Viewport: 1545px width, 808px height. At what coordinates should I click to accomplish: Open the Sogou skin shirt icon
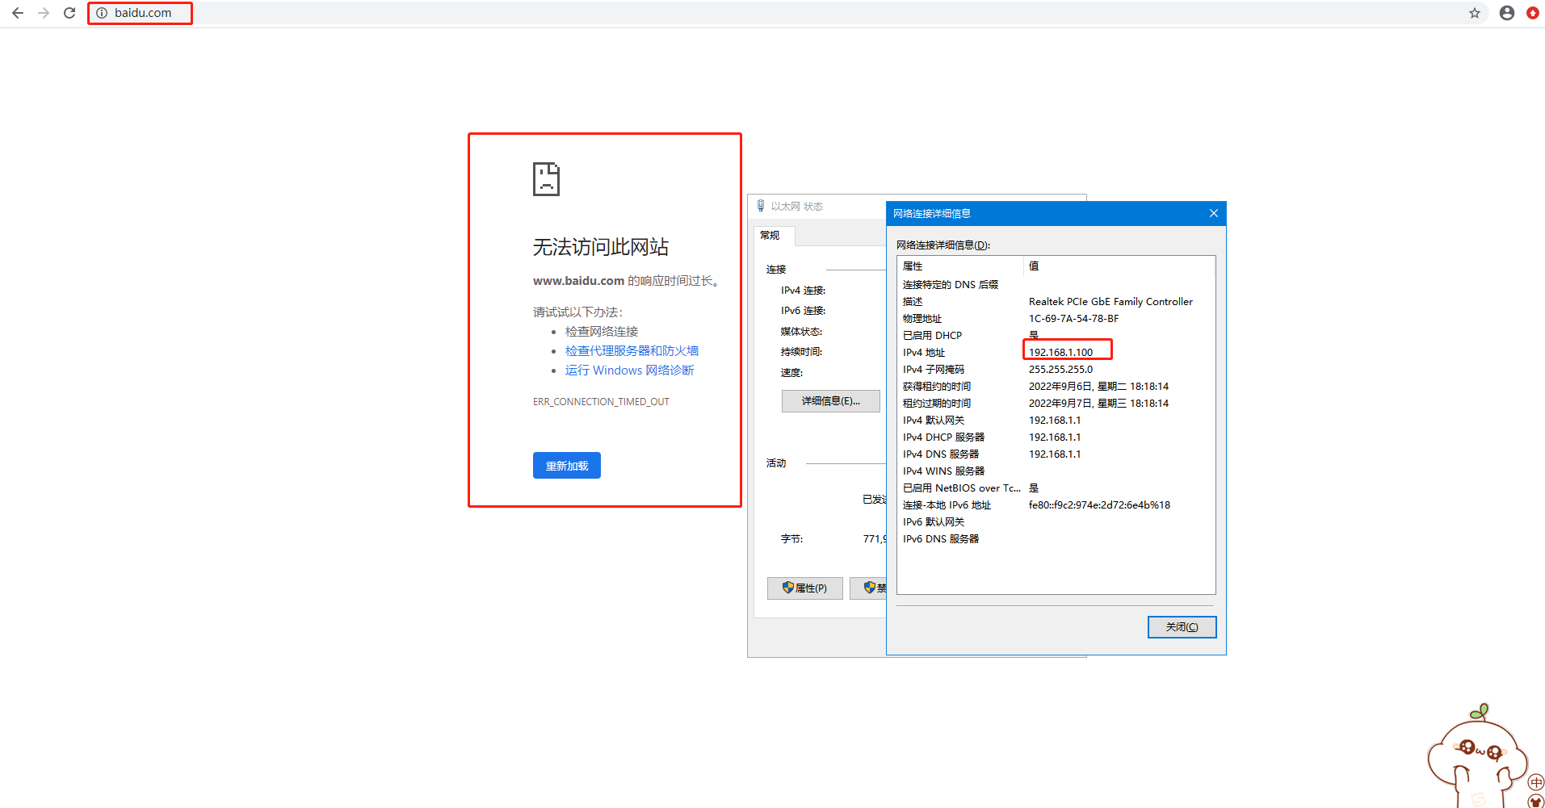coord(1536,802)
